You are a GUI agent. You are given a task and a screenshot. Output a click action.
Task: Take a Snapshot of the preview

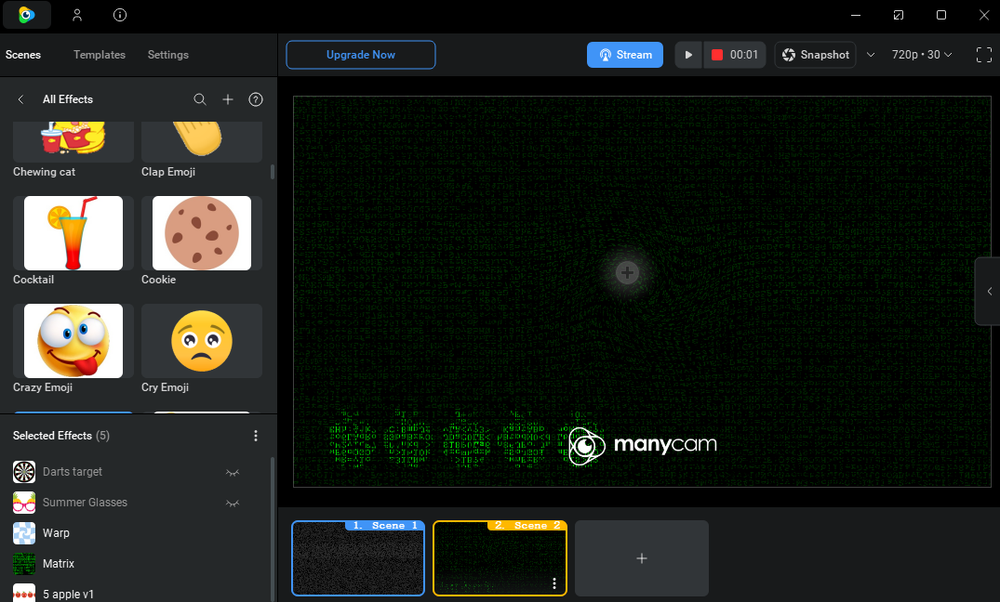[815, 55]
